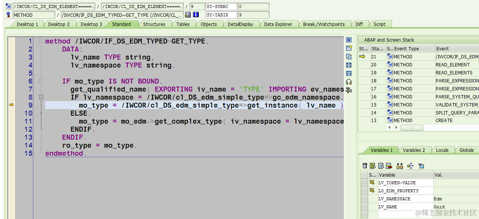The image size is (479, 219).
Task: Open the Objects tab
Action: (209, 24)
